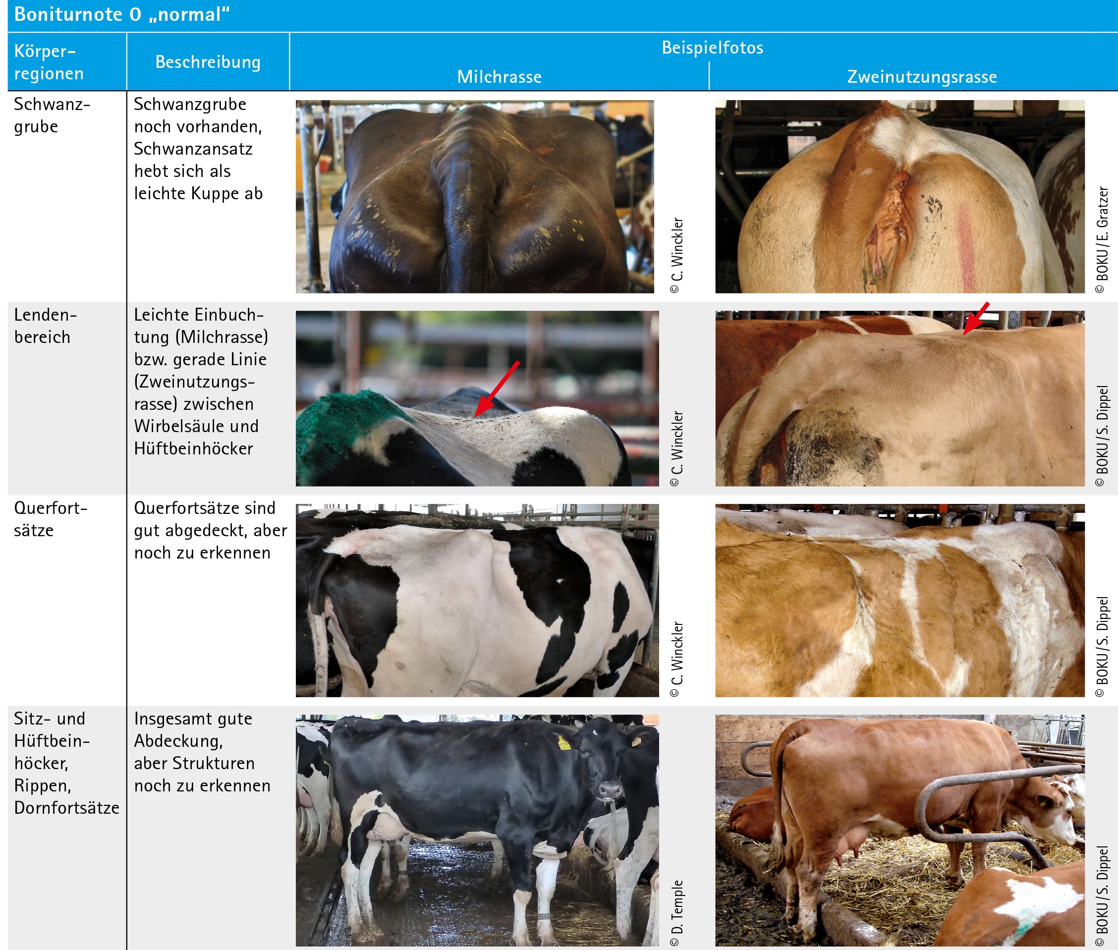The width and height of the screenshot is (1118, 950).
Task: Click the Lendenbereich Zweinutzungsrasse photo
Action: point(900,398)
